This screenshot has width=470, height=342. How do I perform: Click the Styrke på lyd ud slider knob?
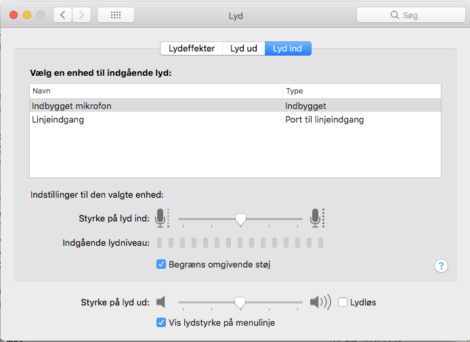[239, 303]
